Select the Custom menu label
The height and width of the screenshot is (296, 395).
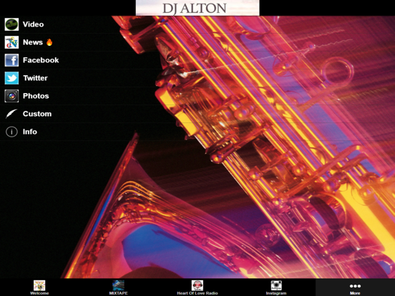[x=37, y=114]
